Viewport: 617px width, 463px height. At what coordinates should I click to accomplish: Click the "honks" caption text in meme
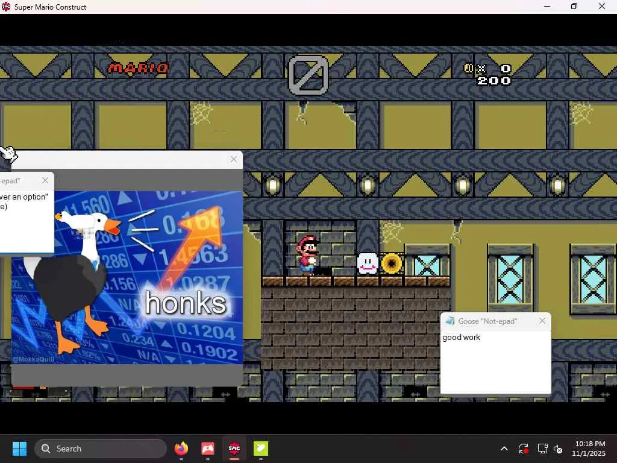tap(186, 303)
